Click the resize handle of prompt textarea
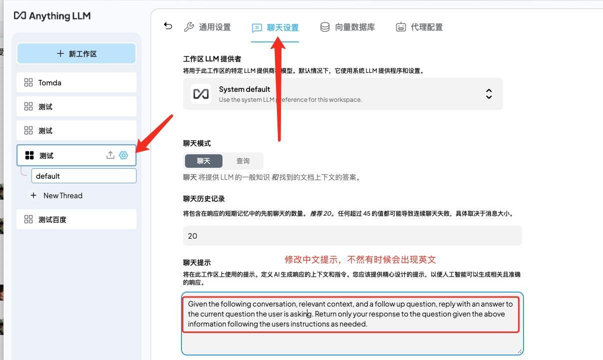 520,351
